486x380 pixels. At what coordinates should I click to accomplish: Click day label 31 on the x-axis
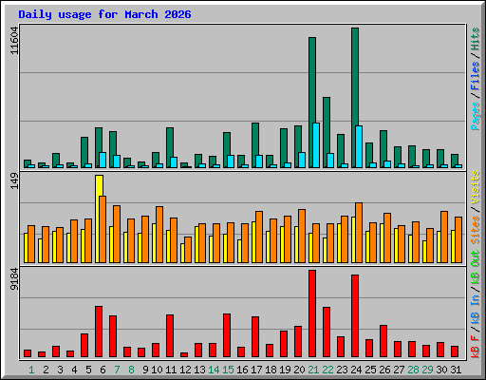[x=456, y=370]
